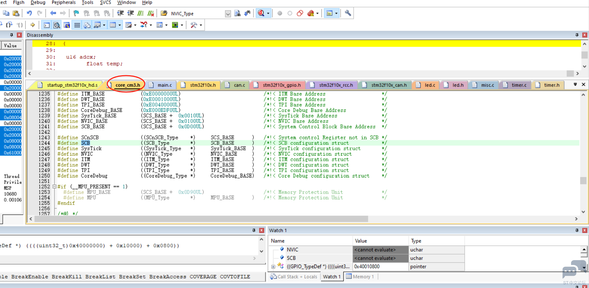The width and height of the screenshot is (589, 288).
Task: Indent the selected text
Action: coord(120,13)
